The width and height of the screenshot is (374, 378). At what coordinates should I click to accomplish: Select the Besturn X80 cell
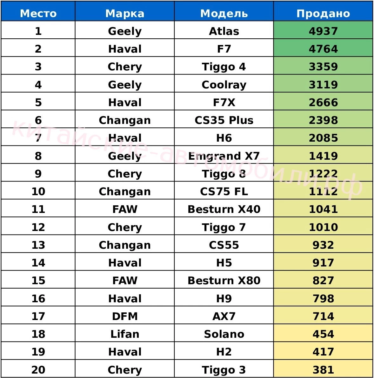pyautogui.click(x=224, y=280)
